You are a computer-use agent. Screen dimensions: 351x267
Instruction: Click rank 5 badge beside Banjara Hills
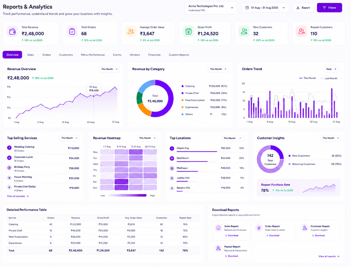point(172,188)
